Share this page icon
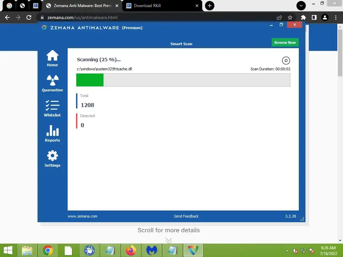This screenshot has width=343, height=257. [x=279, y=17]
